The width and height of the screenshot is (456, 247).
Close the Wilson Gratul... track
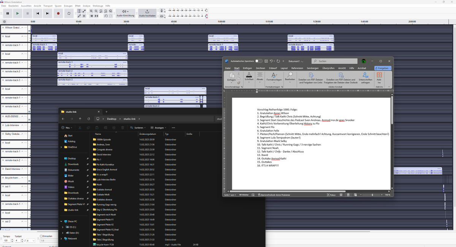click(3, 28)
